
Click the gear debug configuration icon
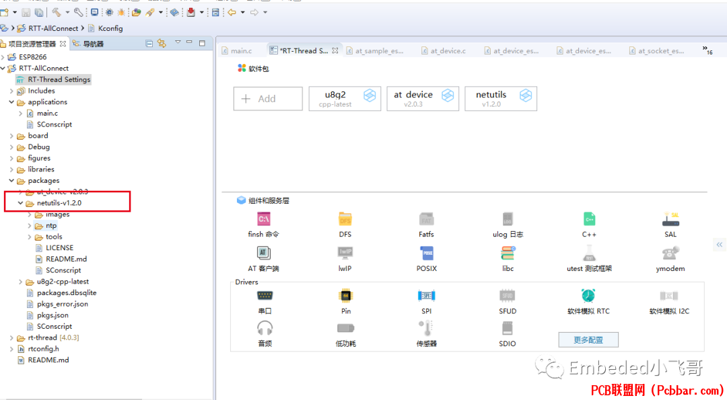pos(109,13)
